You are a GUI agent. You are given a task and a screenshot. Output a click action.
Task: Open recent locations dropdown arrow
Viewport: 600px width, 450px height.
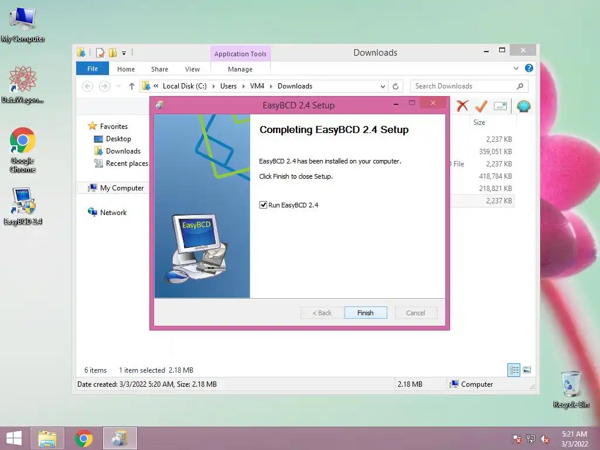point(118,86)
